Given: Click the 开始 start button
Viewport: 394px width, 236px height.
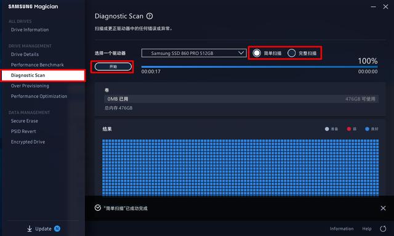Looking at the screenshot, I should point(113,67).
